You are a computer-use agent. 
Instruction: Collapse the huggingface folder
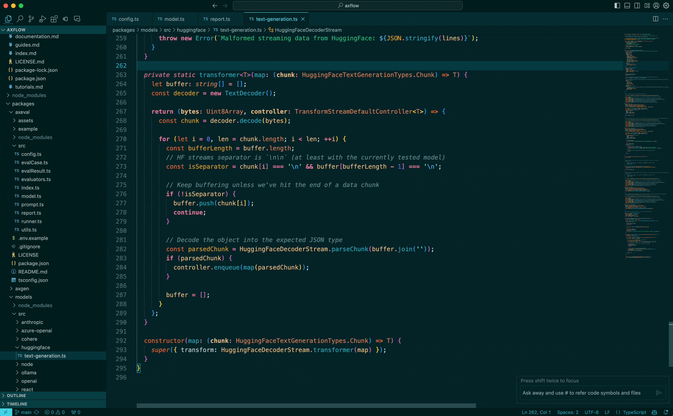coord(36,347)
